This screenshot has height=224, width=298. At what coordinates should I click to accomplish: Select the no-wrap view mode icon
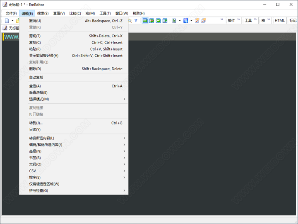point(145,21)
